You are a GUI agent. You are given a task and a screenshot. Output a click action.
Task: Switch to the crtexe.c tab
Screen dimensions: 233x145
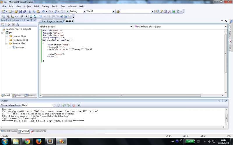pos(59,21)
